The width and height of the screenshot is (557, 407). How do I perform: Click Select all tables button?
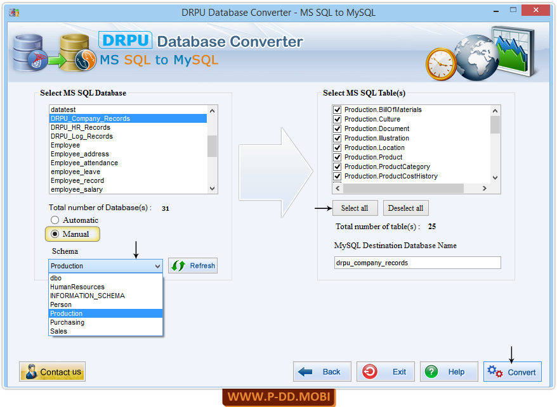(x=355, y=208)
